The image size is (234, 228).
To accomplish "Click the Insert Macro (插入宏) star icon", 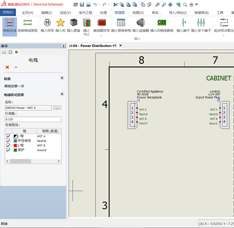I will coord(60,23).
